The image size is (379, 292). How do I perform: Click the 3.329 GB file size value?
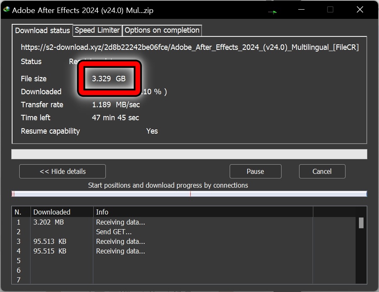point(109,78)
